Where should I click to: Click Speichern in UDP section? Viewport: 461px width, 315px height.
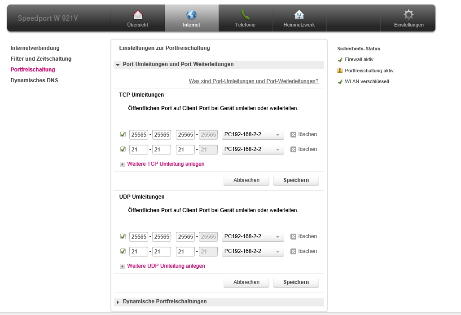296,282
